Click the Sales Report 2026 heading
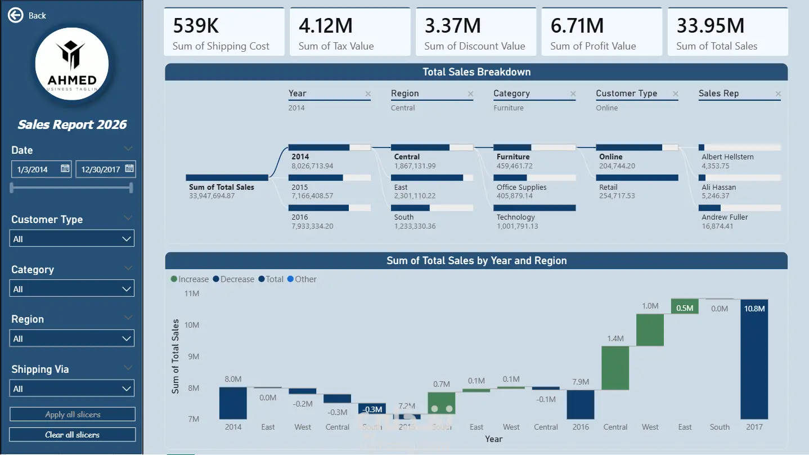 (72, 124)
